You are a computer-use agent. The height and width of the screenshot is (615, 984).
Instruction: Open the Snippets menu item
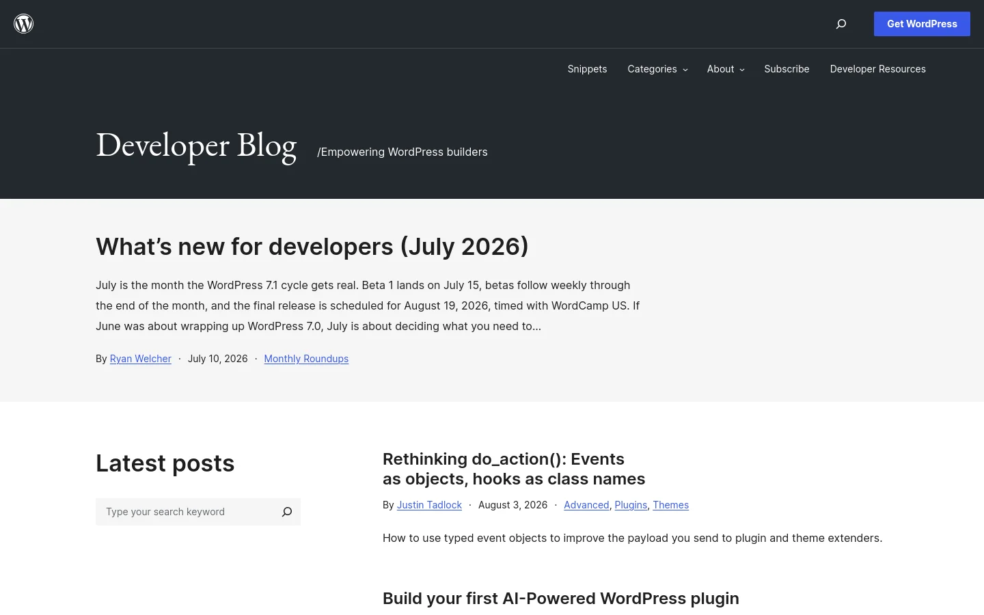587,69
